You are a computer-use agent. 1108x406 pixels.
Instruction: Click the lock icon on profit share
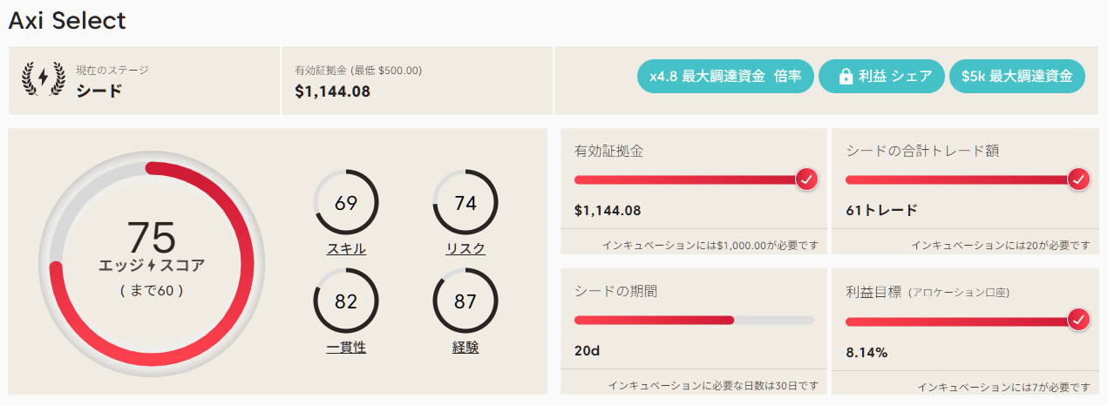(x=845, y=77)
